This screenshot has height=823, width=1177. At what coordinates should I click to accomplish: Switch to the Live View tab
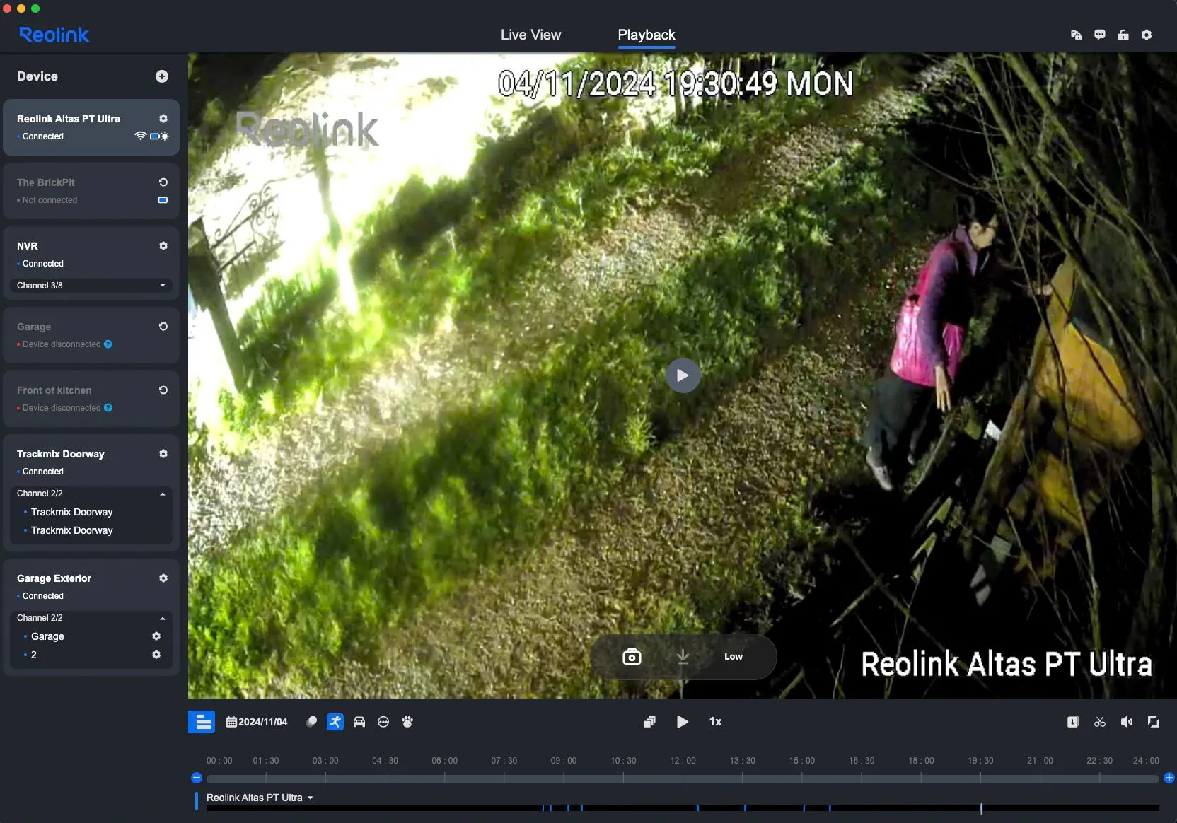pos(530,35)
